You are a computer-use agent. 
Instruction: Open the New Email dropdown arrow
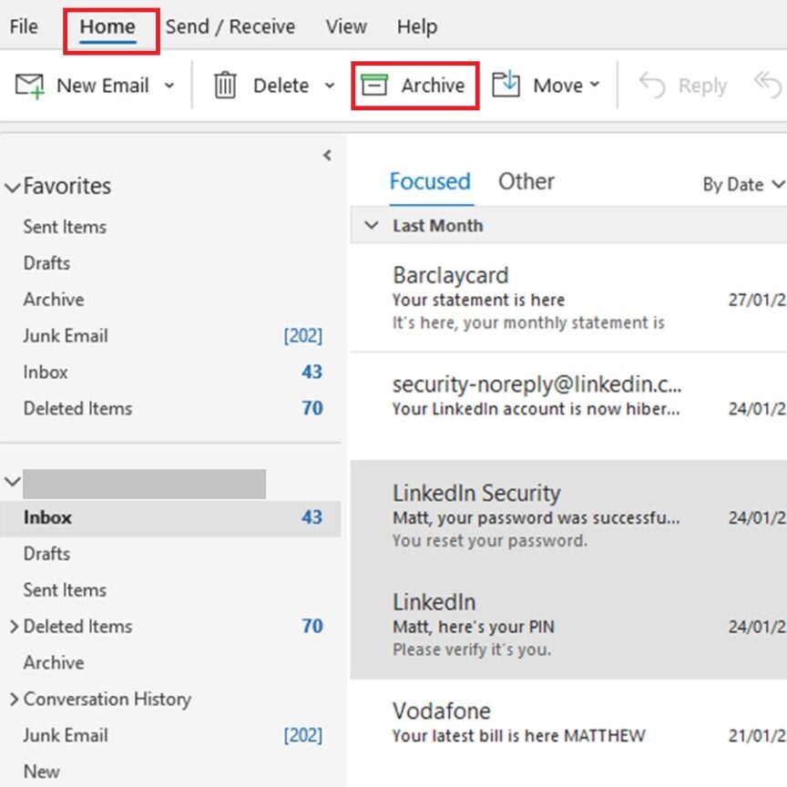[x=169, y=87]
